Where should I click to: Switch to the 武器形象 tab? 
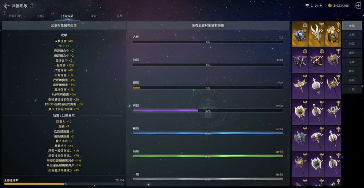point(15,16)
